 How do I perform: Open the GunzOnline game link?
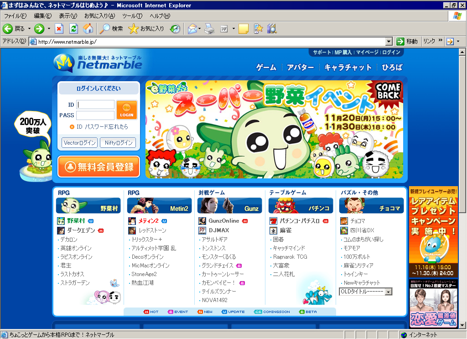[223, 221]
